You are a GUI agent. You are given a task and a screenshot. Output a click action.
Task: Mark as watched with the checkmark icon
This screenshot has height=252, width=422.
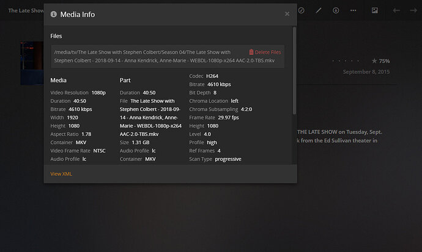301,10
